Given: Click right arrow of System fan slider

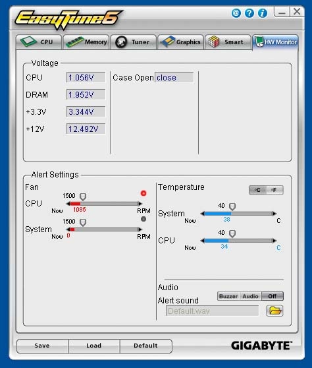Looking at the screenshot, I should (140, 230).
